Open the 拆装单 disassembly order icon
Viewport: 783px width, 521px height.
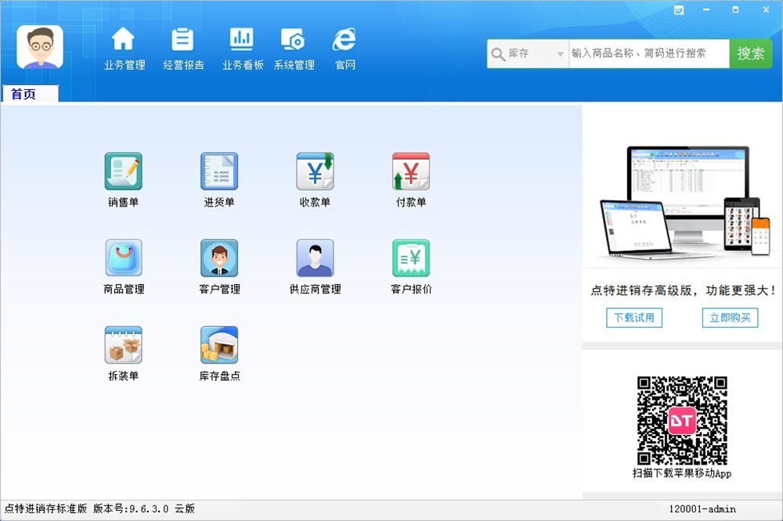(124, 346)
